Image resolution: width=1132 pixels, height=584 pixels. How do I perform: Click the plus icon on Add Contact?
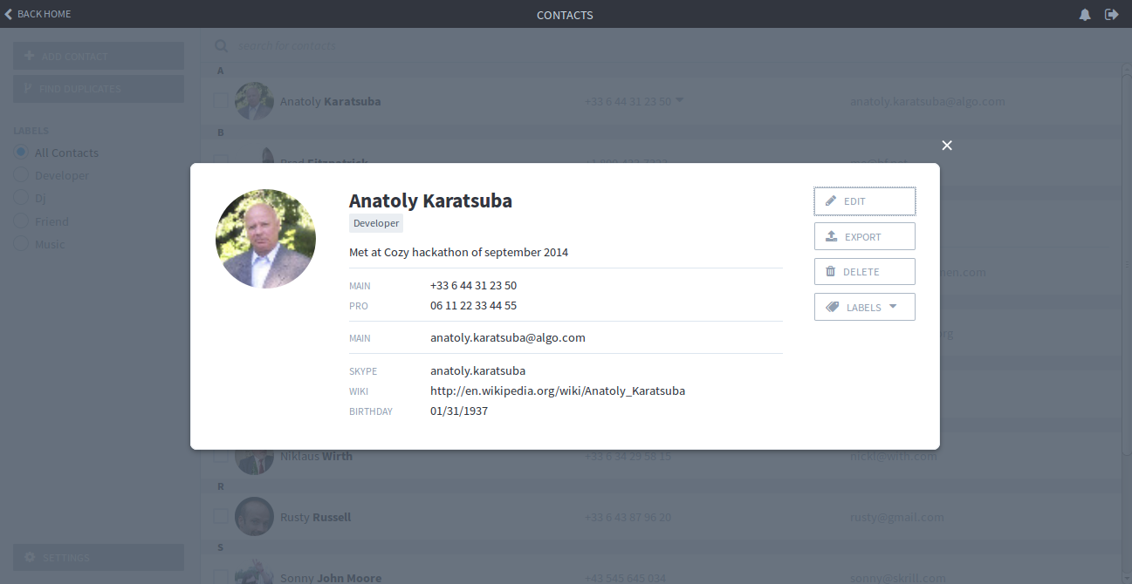coord(30,56)
